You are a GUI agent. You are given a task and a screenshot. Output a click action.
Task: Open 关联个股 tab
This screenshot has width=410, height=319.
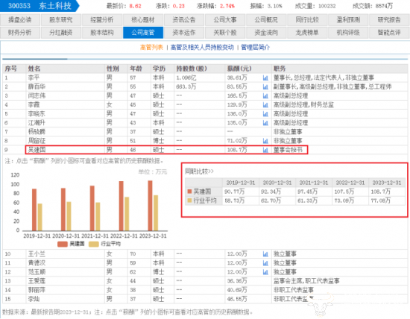(225, 33)
